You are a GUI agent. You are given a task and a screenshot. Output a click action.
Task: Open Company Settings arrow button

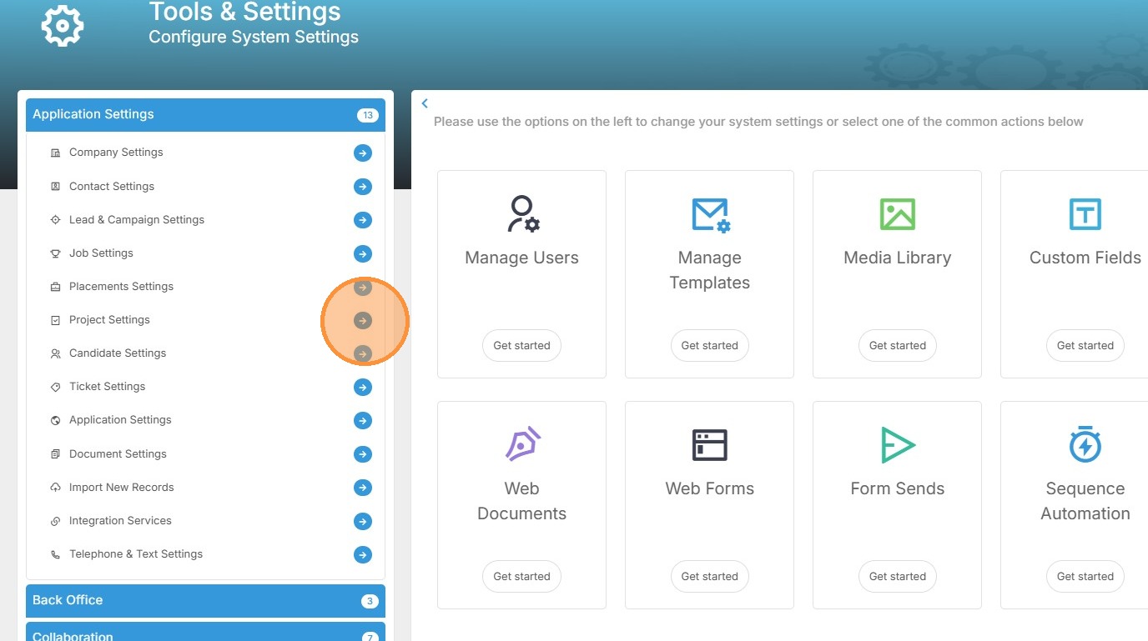(x=362, y=153)
